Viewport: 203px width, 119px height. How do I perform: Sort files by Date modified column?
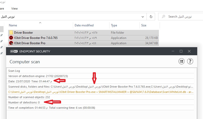(x=84, y=25)
